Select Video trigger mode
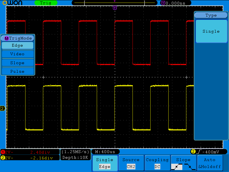Viewport: 229px width, 172px height. [x=17, y=54]
